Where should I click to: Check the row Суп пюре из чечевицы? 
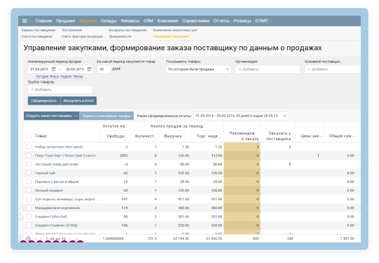tap(29, 199)
